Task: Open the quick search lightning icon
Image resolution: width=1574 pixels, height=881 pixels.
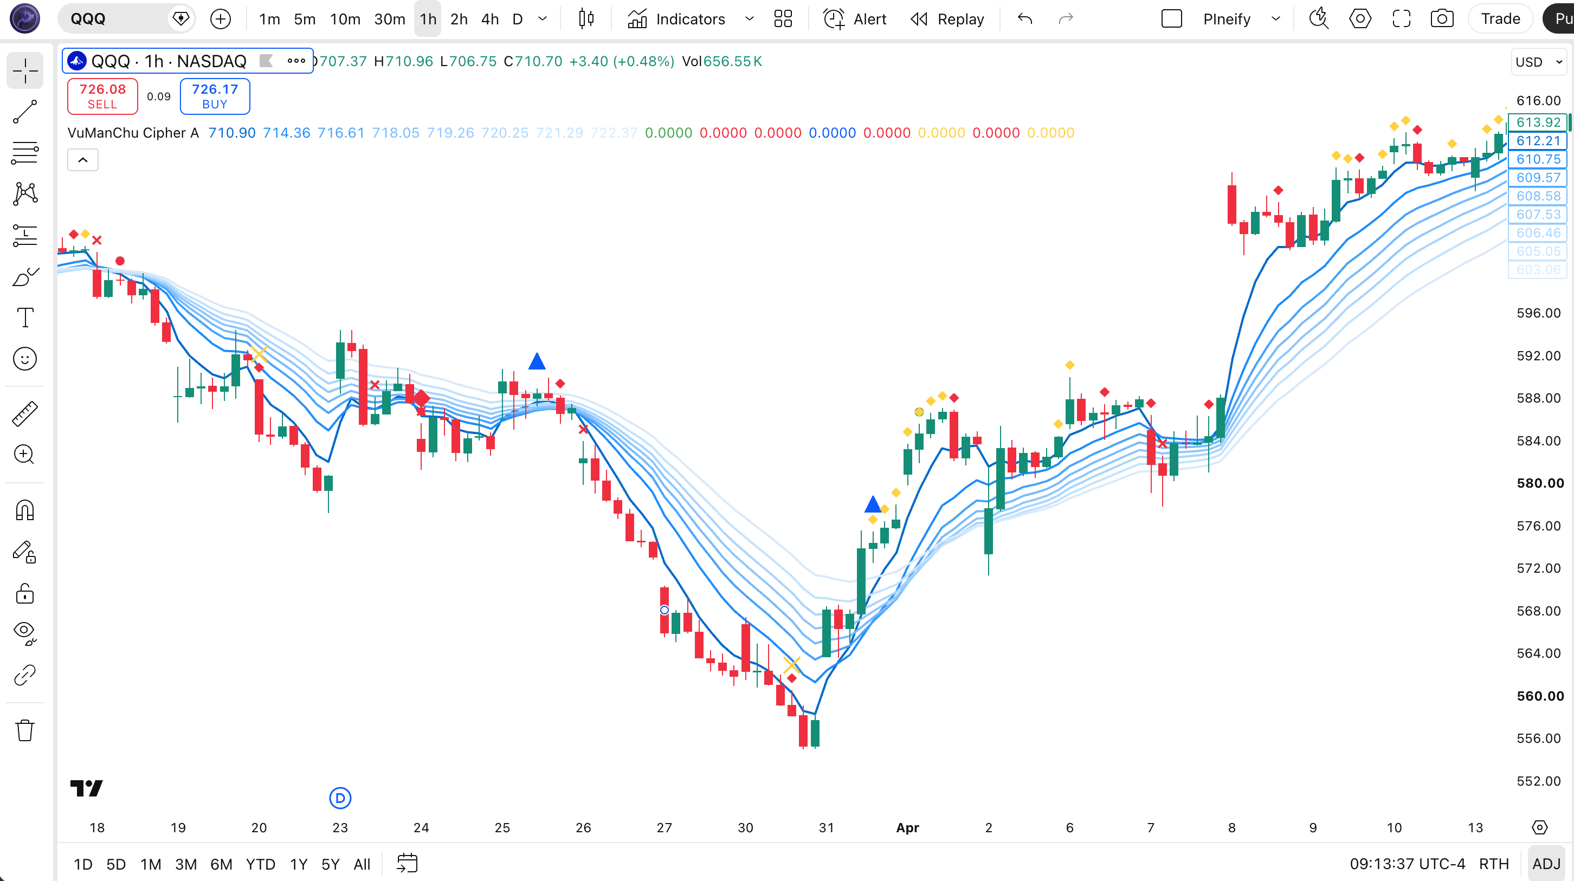Action: pyautogui.click(x=1319, y=19)
